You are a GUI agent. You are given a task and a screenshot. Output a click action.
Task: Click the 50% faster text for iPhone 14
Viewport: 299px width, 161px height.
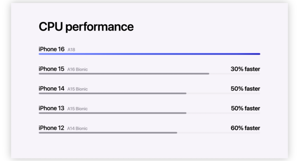[x=245, y=89]
